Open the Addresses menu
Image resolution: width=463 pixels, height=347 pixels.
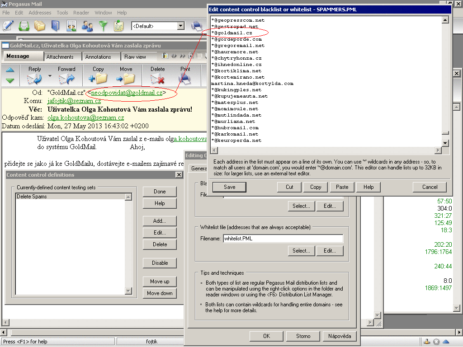tap(40, 13)
